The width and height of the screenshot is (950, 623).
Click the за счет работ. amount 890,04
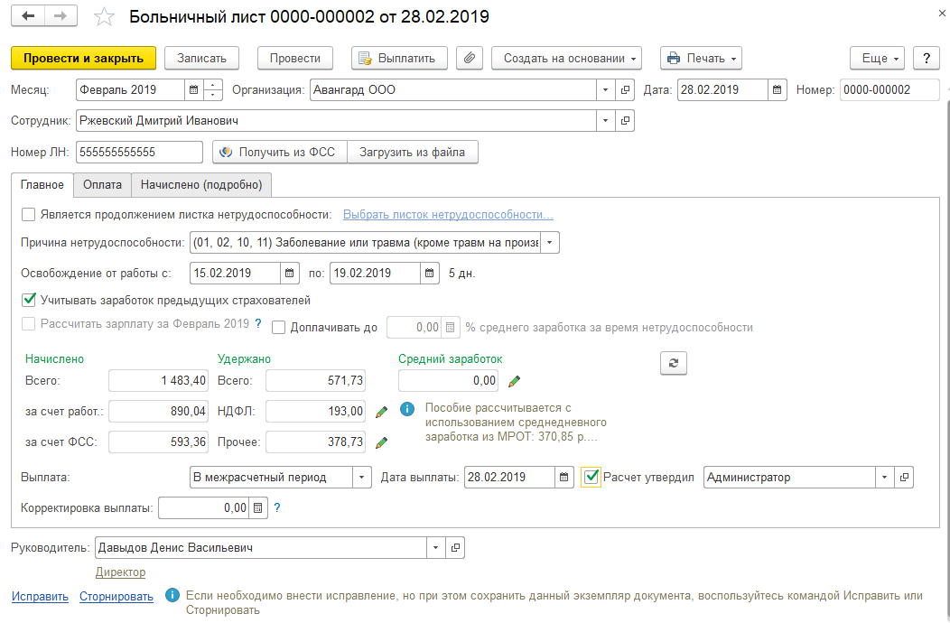(159, 411)
